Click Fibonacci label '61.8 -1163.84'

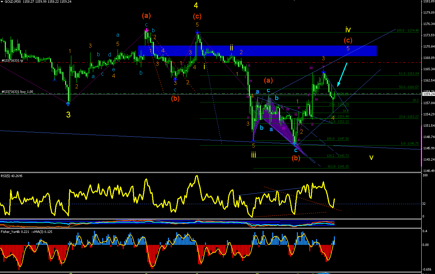408,74
